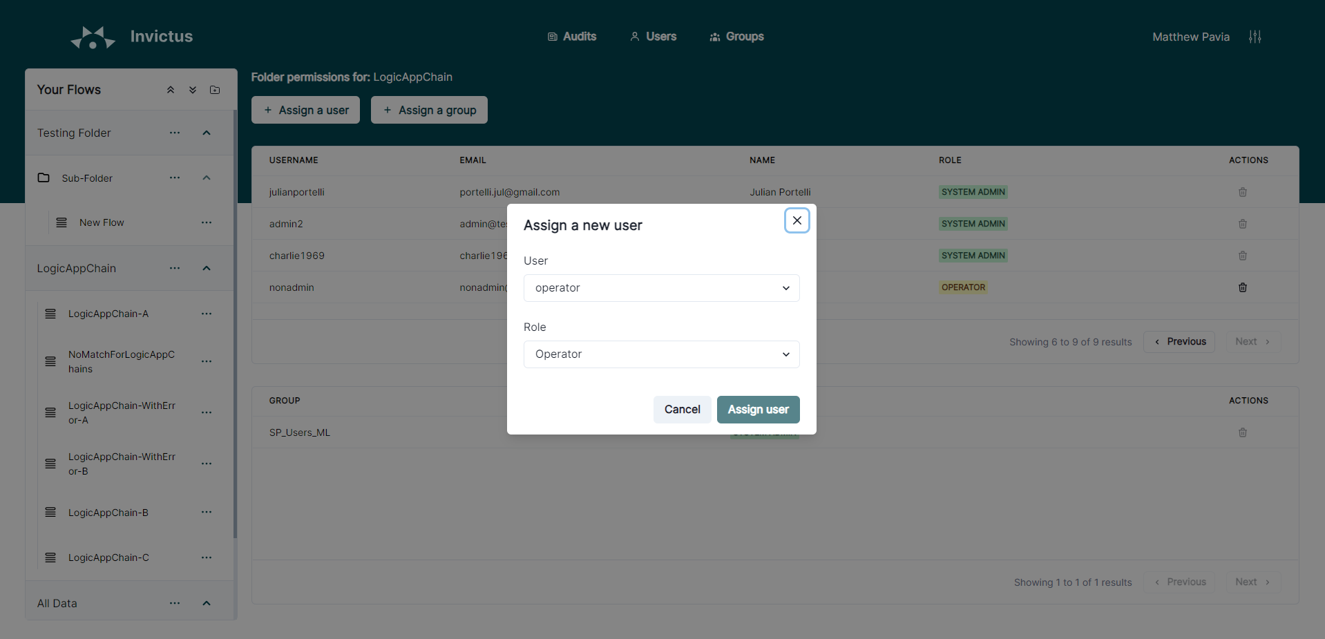Collapse the LogicAppChain folder chevron
The width and height of the screenshot is (1325, 639).
tap(207, 268)
